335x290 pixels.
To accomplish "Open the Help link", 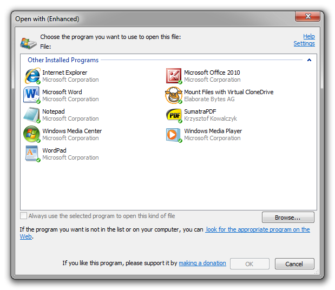I will 308,36.
